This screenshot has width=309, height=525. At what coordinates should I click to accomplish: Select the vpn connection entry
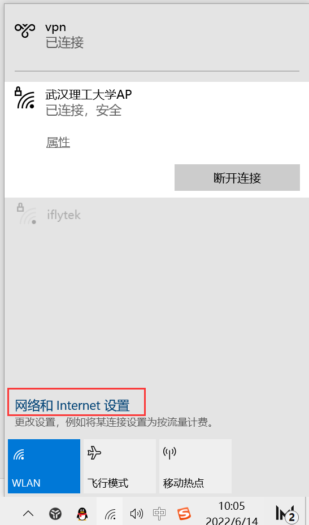point(156,36)
